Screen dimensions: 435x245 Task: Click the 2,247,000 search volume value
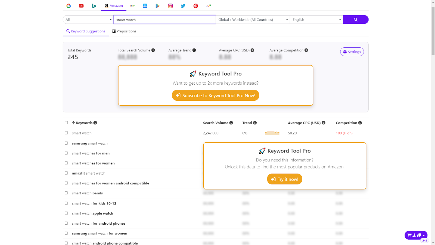pyautogui.click(x=211, y=133)
